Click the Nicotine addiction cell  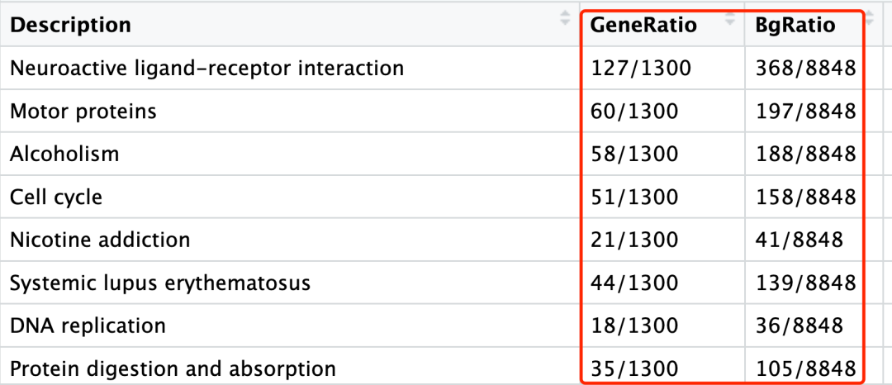click(100, 240)
